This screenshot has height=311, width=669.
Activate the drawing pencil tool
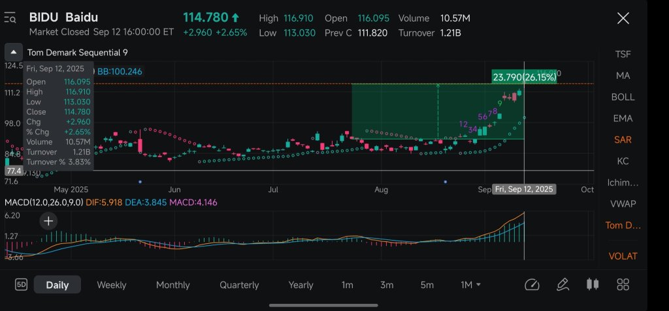coord(563,284)
